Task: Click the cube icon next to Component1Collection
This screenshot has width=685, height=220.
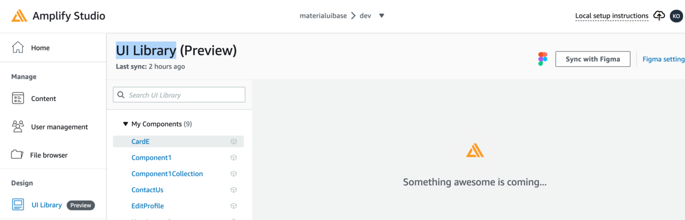Action: (x=233, y=174)
